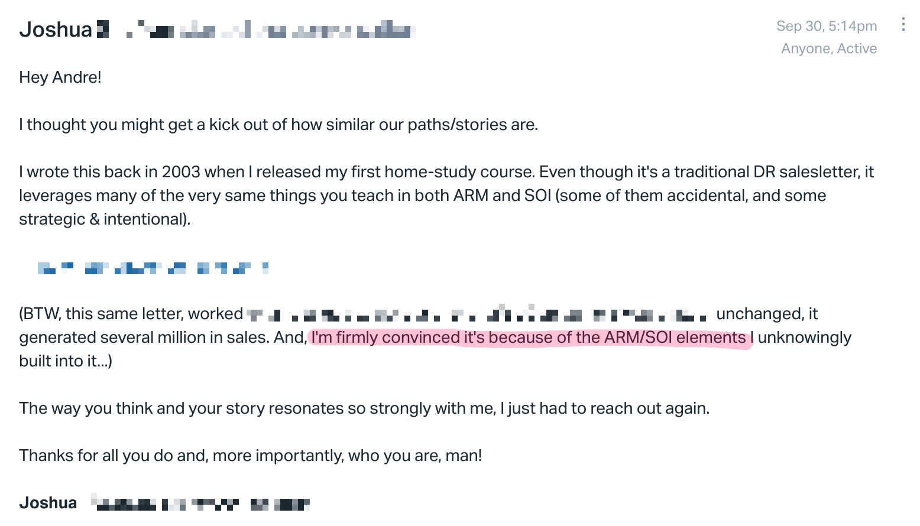
Task: Click the sender name Joshua in header
Action: coord(56,30)
